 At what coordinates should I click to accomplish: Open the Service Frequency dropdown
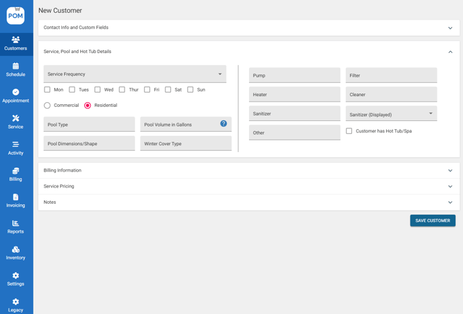pyautogui.click(x=135, y=74)
